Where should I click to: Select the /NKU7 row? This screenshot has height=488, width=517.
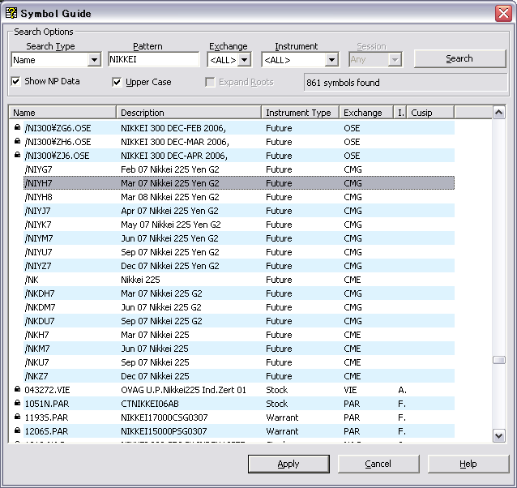(x=239, y=362)
